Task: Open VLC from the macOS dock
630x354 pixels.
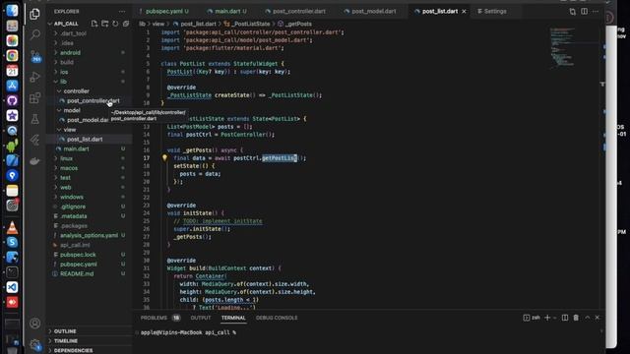Action: point(12,227)
